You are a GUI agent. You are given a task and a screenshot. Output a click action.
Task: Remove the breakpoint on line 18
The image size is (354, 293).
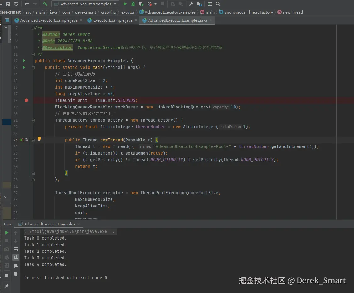pos(26,100)
